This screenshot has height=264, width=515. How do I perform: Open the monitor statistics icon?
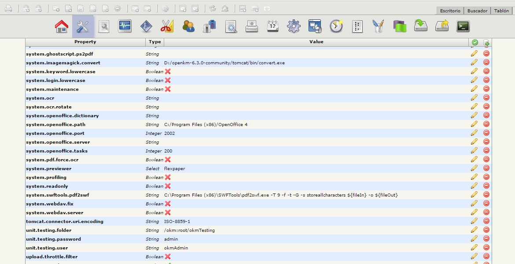125,26
